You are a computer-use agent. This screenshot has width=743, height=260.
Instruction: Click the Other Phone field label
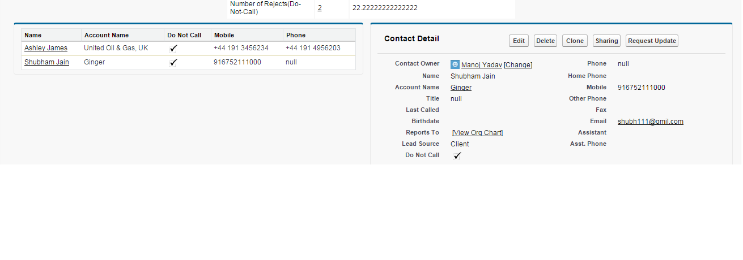(588, 98)
